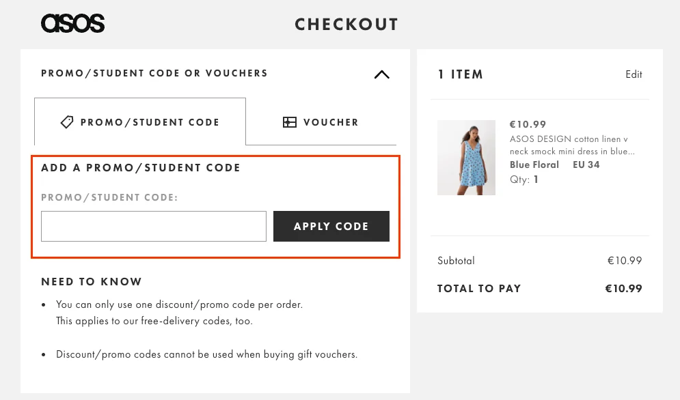
Task: Click the 1 Item heading
Action: 460,74
